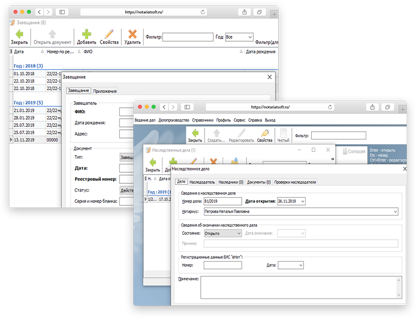The width and height of the screenshot is (416, 318).
Task: Click Фильтр input in front toolbar
Action: pos(339,136)
